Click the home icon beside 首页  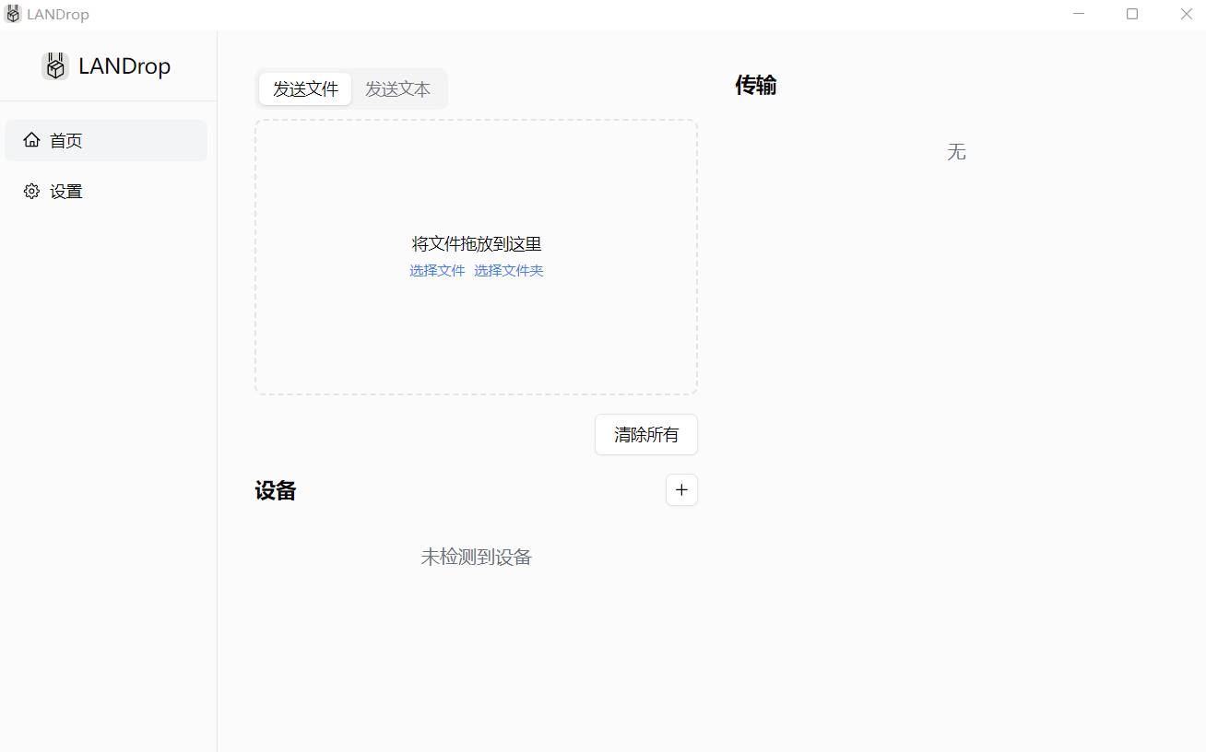tap(31, 140)
